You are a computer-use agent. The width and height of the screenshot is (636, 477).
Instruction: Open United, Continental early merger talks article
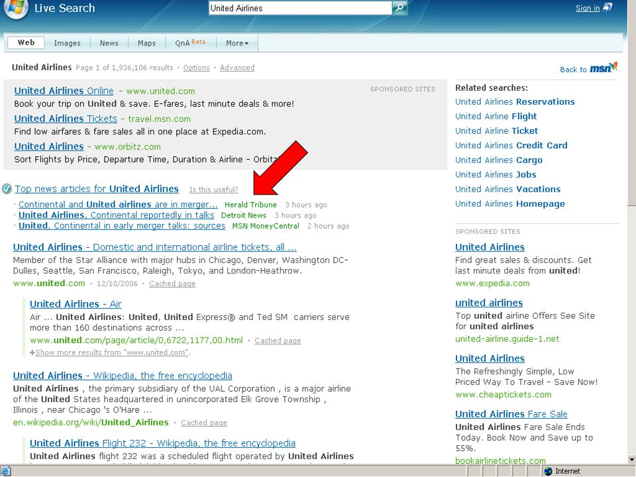(122, 225)
